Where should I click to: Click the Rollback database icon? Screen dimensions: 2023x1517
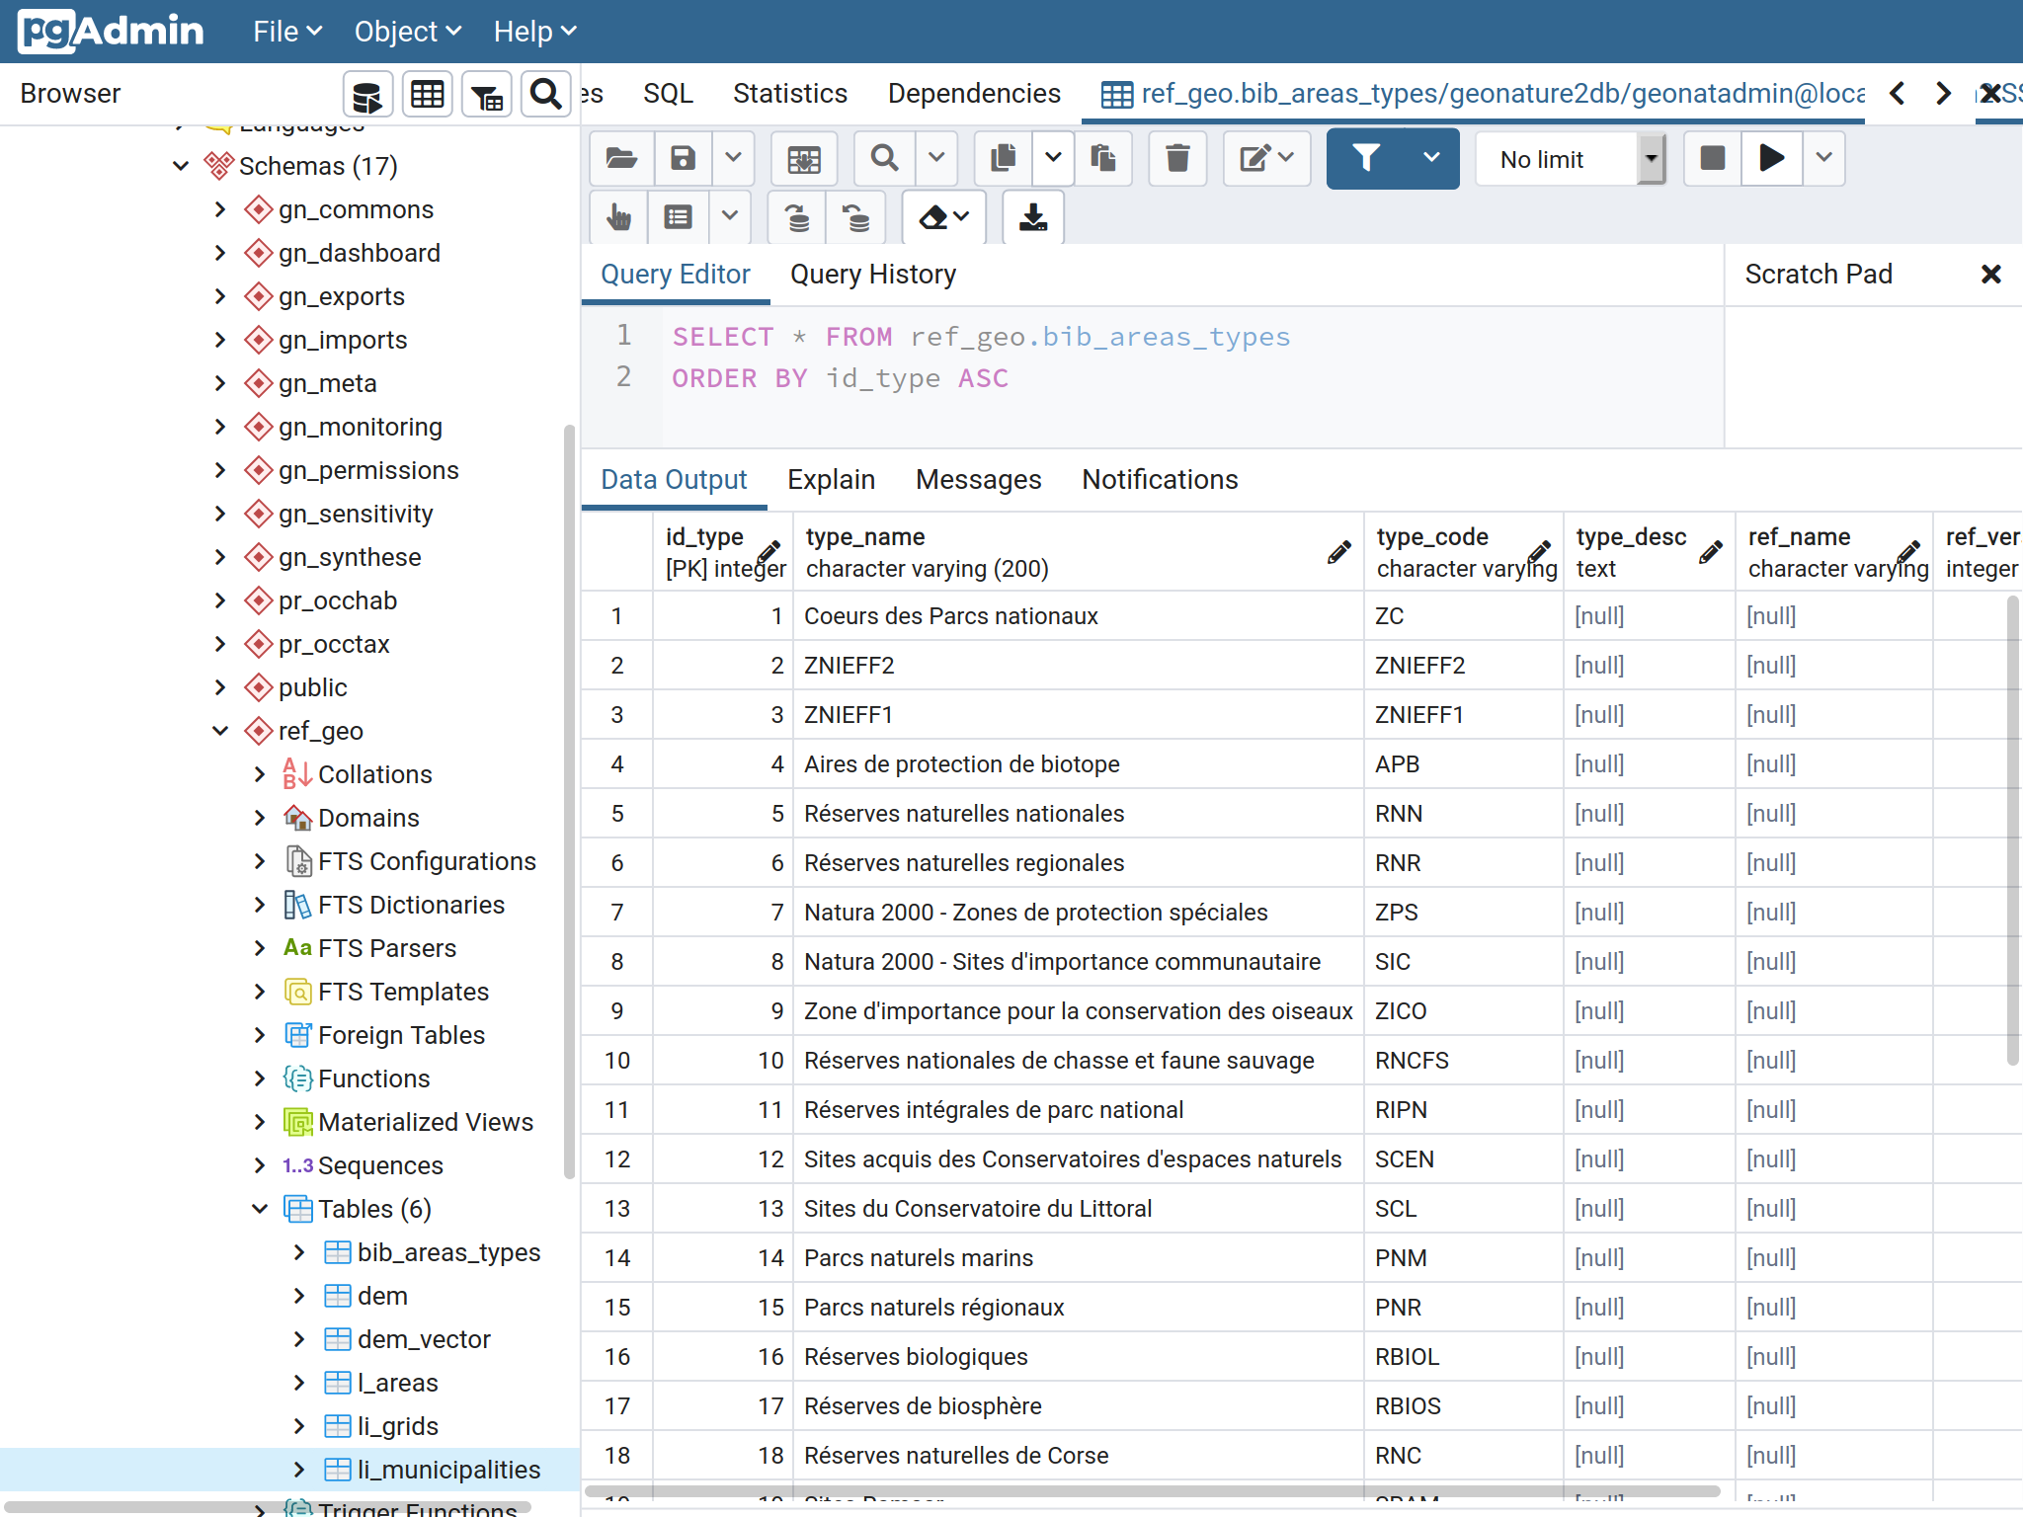[x=856, y=217]
